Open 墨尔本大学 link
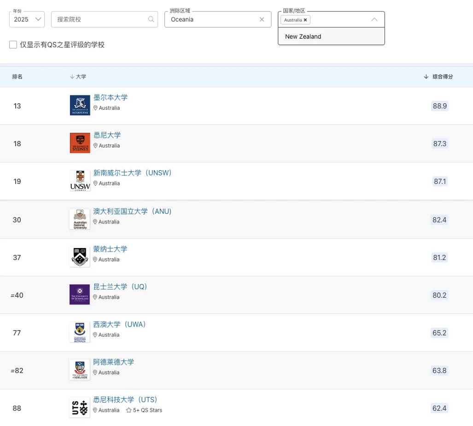The width and height of the screenshot is (473, 426). tap(111, 98)
